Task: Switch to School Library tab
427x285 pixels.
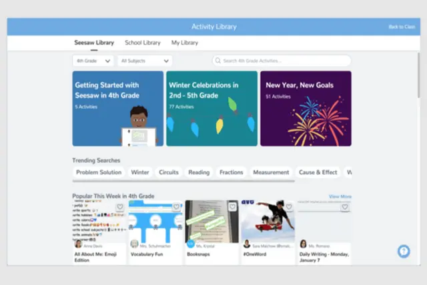Action: (x=143, y=43)
